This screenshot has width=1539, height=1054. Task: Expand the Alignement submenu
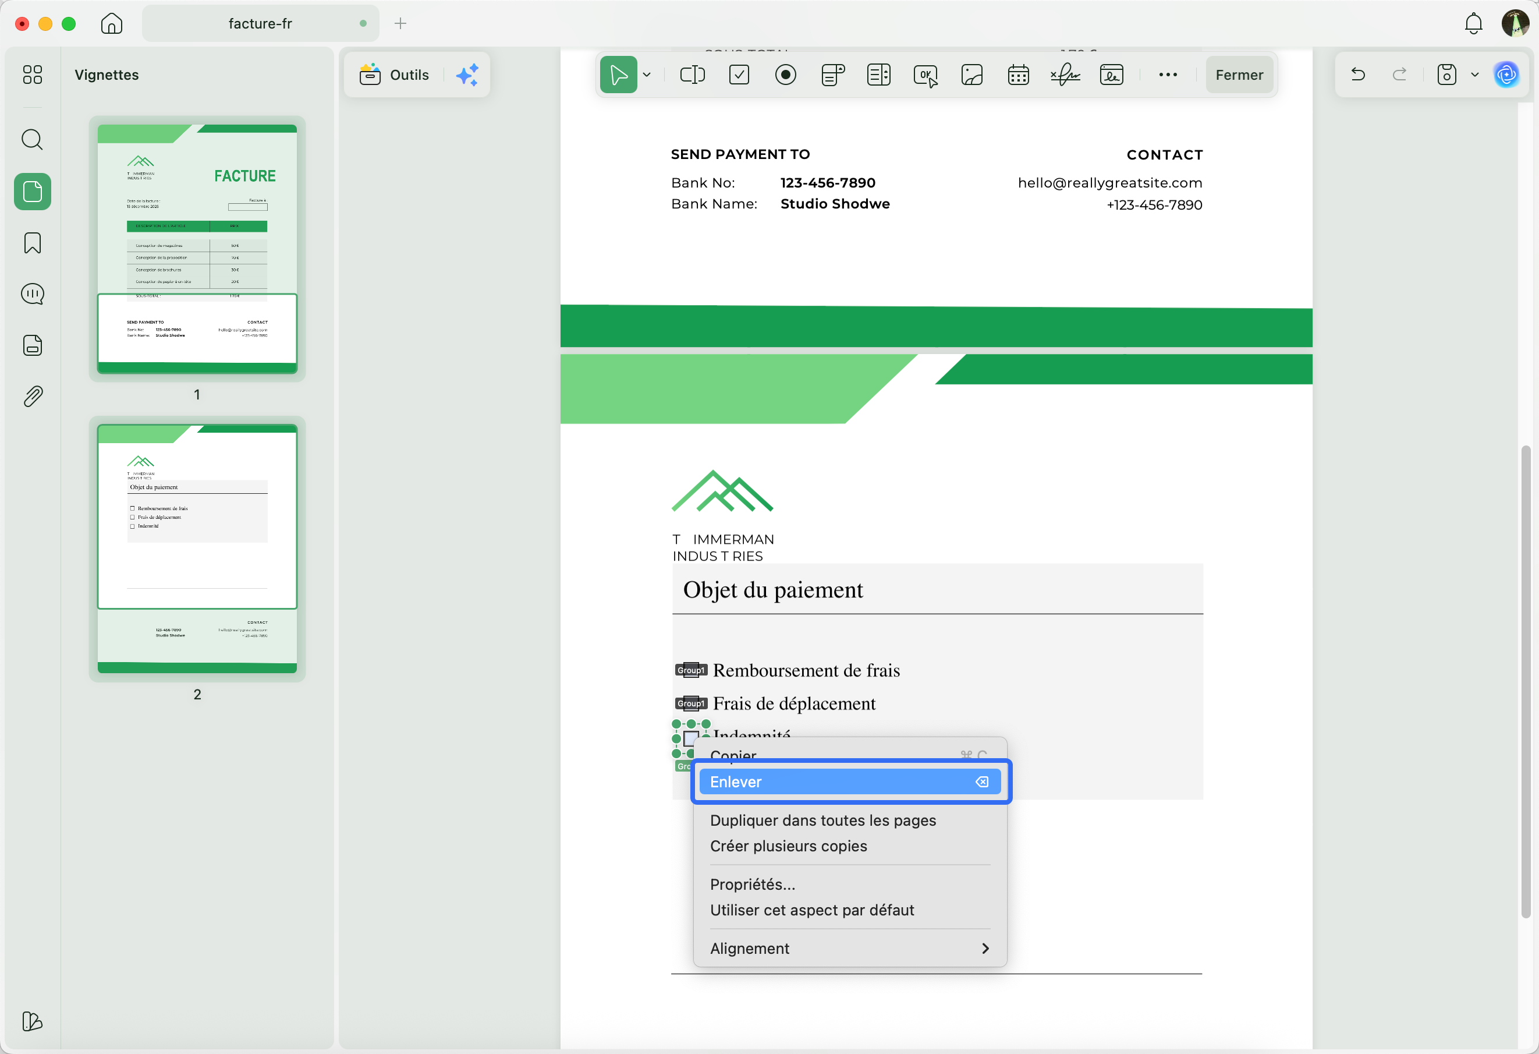(x=850, y=949)
